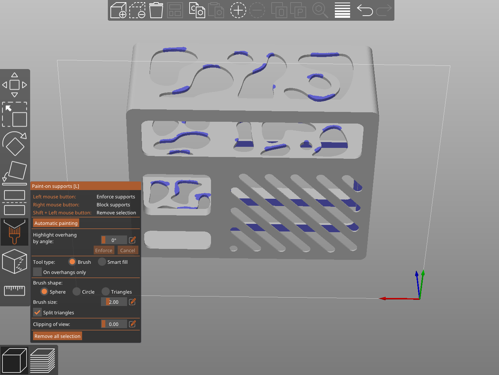Select the Rotate tool
499x375 pixels.
(15, 144)
